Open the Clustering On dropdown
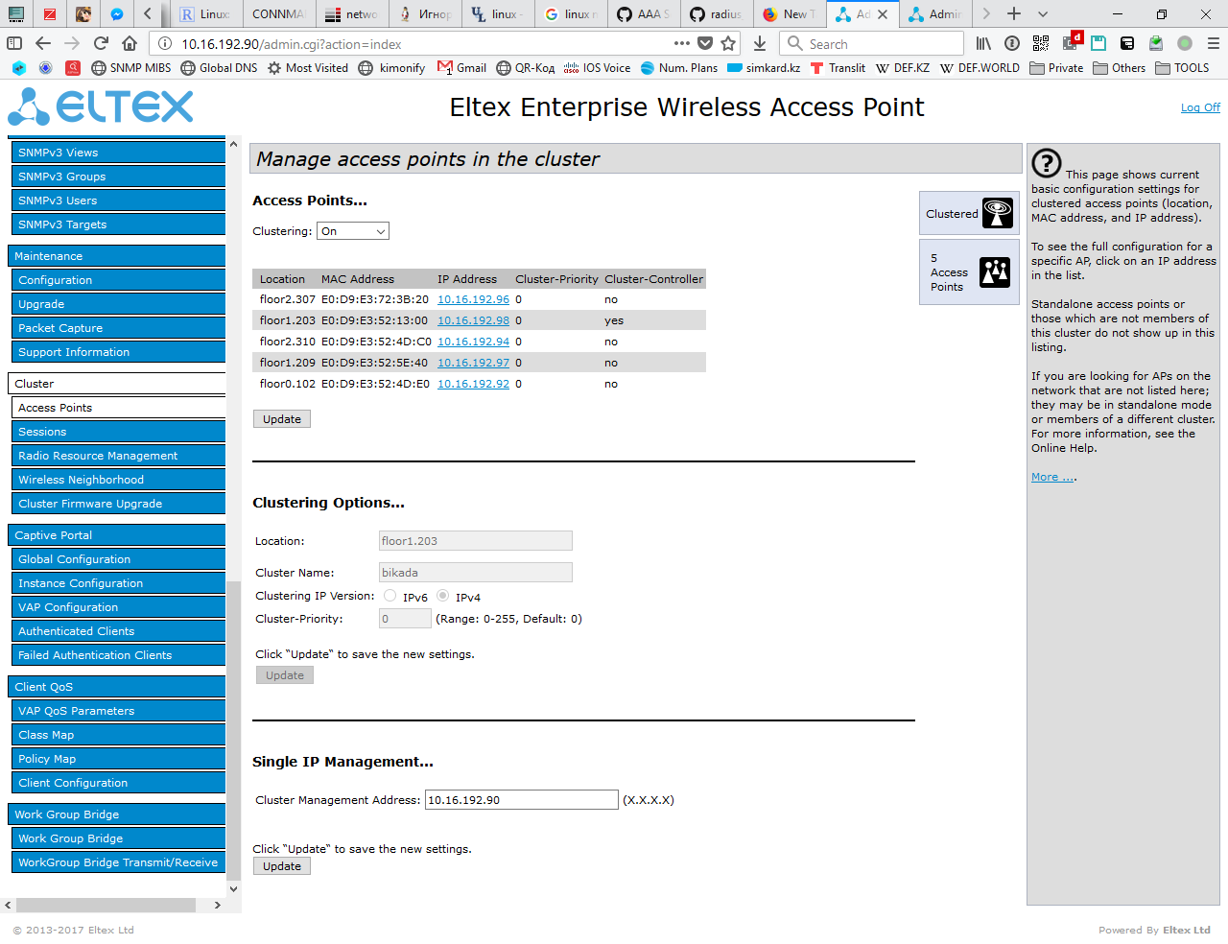Screen dimensions: 1228x944 pyautogui.click(x=353, y=231)
